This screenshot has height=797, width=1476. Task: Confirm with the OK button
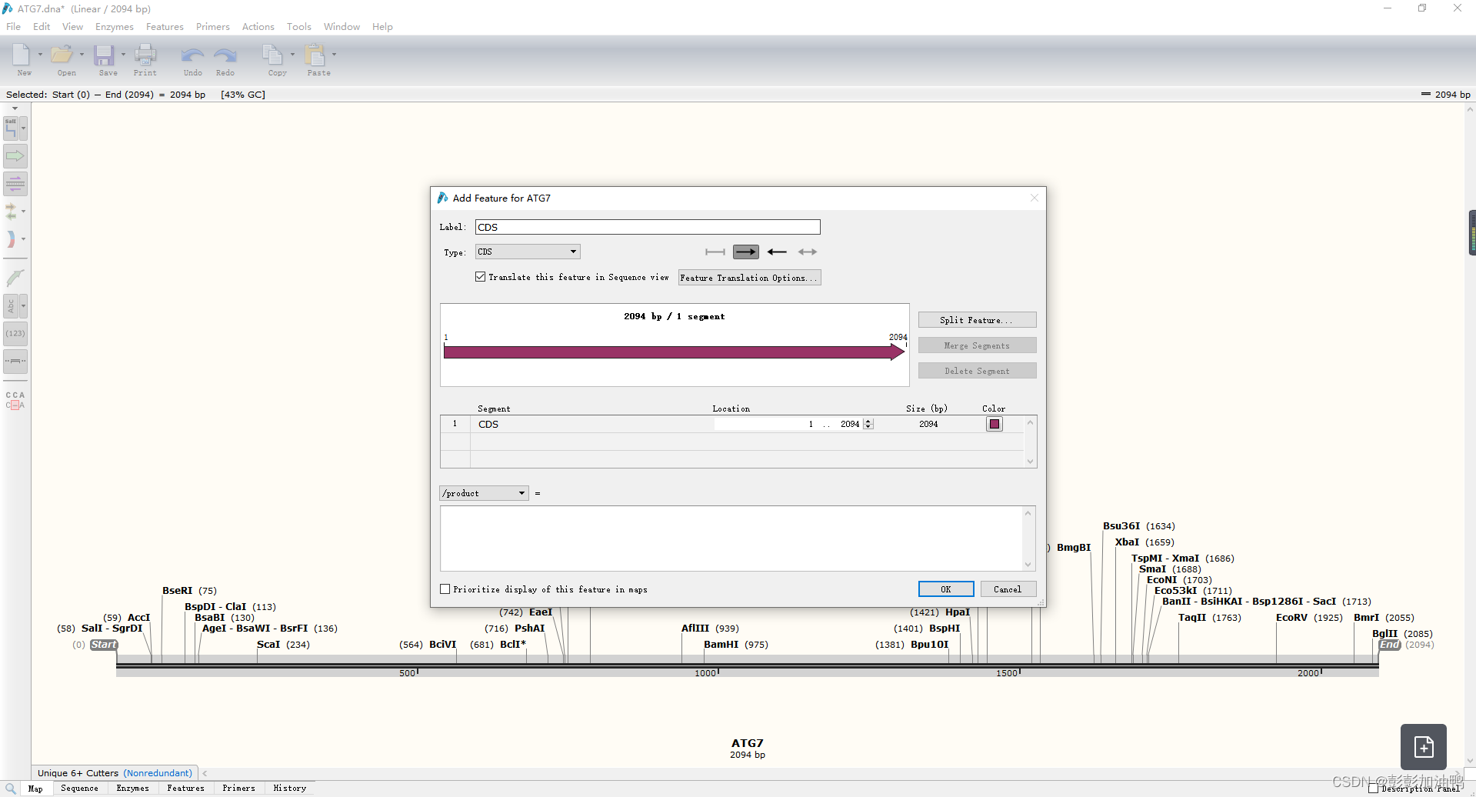coord(946,589)
